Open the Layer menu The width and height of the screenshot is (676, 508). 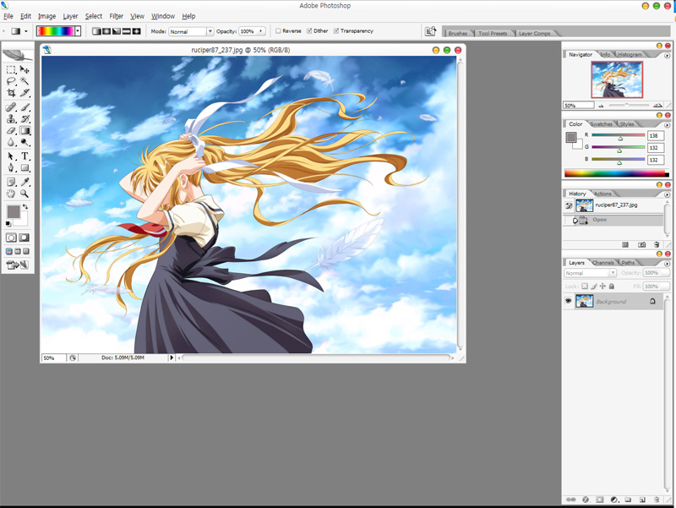point(70,16)
